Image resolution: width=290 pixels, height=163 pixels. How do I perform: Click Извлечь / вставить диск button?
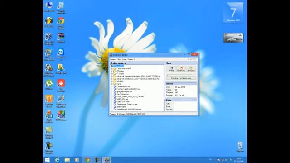(x=181, y=78)
